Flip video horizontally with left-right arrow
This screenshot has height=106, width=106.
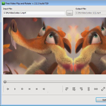(96, 89)
